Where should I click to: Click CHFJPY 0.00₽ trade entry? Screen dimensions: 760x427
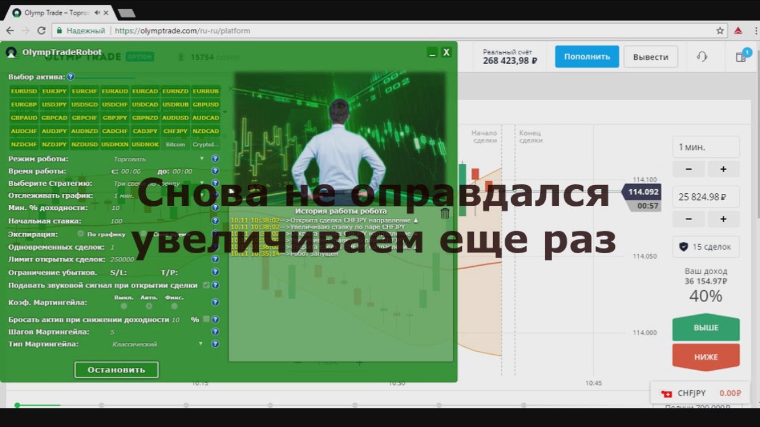coord(701,393)
